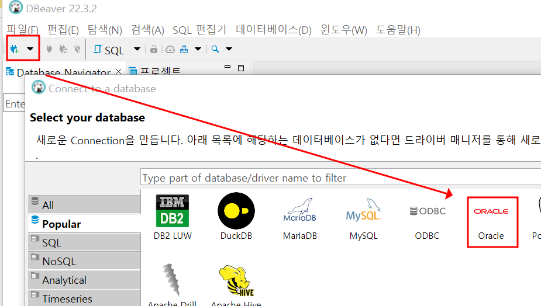The height and width of the screenshot is (306, 541).
Task: Open the 윈도우(W) menu
Action: [344, 30]
